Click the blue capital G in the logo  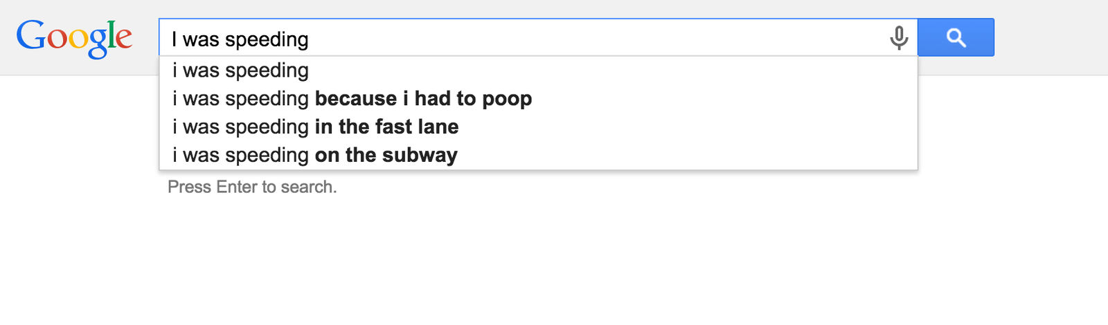[x=30, y=35]
